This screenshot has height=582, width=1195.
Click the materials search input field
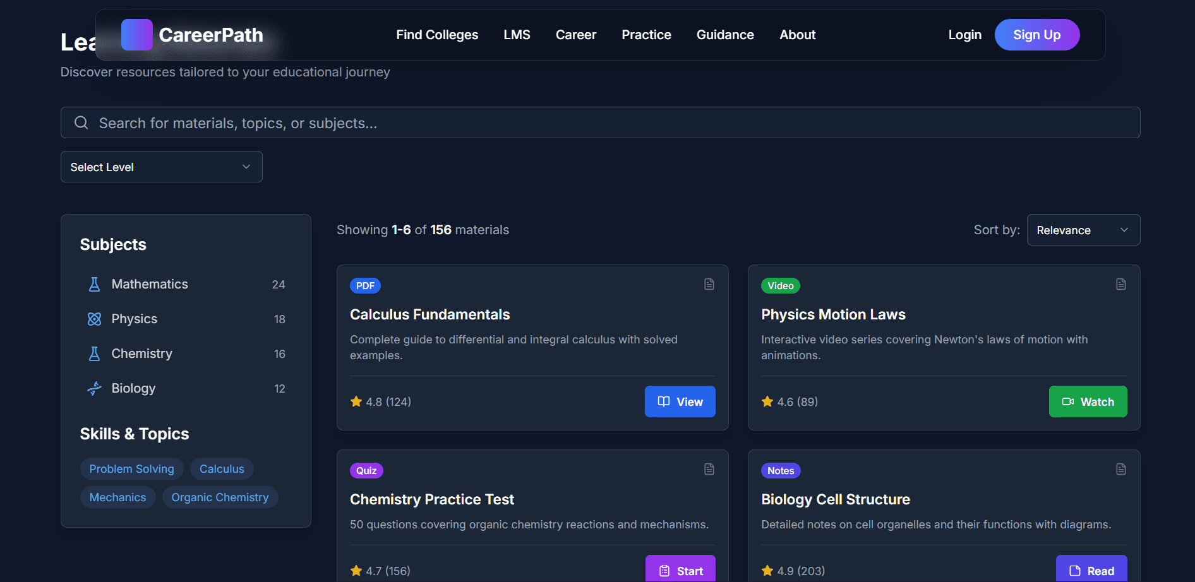[505, 122]
